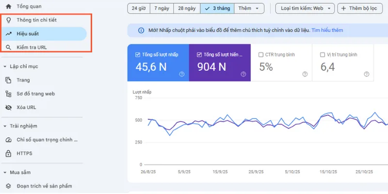
Task: Collapse the Mua sắm section
Action: [x=5, y=173]
